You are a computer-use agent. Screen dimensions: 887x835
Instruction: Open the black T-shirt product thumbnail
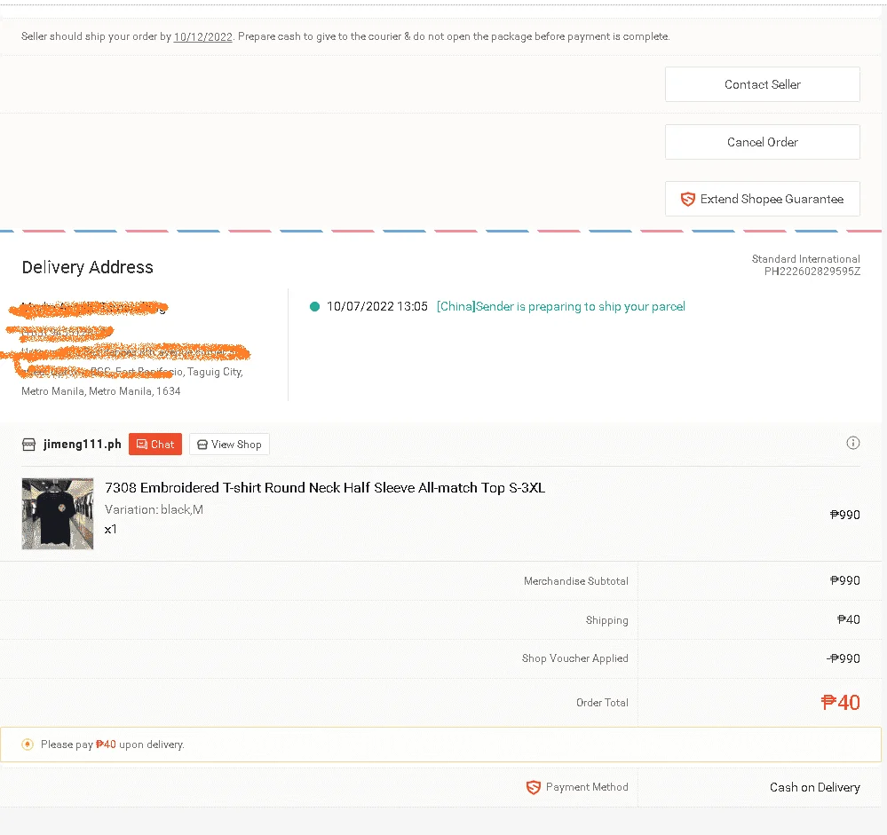point(58,514)
